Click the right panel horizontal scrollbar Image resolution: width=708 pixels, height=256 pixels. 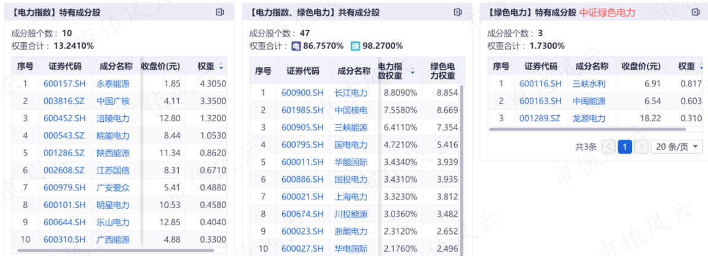[588, 129]
